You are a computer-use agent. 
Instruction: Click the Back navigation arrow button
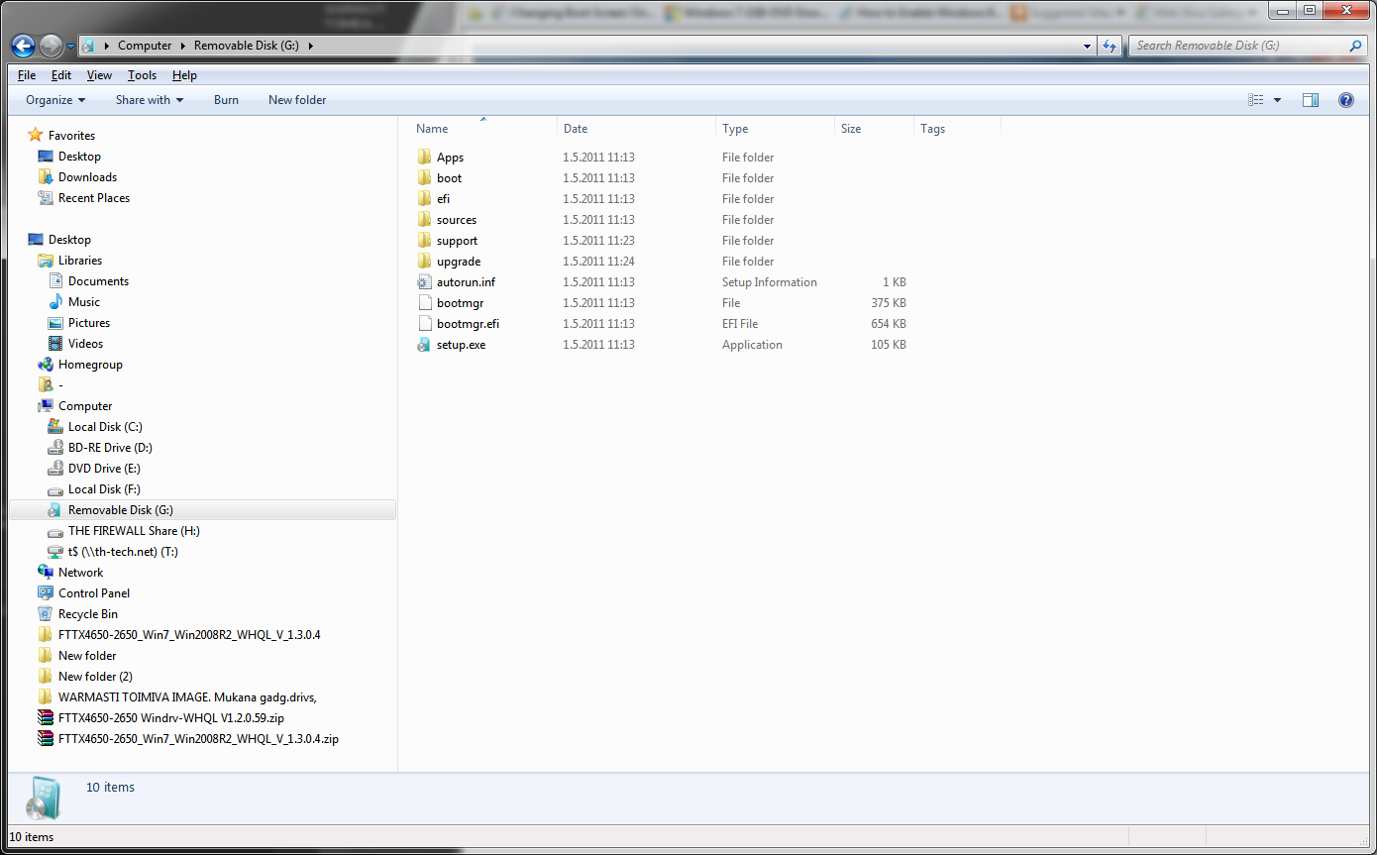(23, 46)
